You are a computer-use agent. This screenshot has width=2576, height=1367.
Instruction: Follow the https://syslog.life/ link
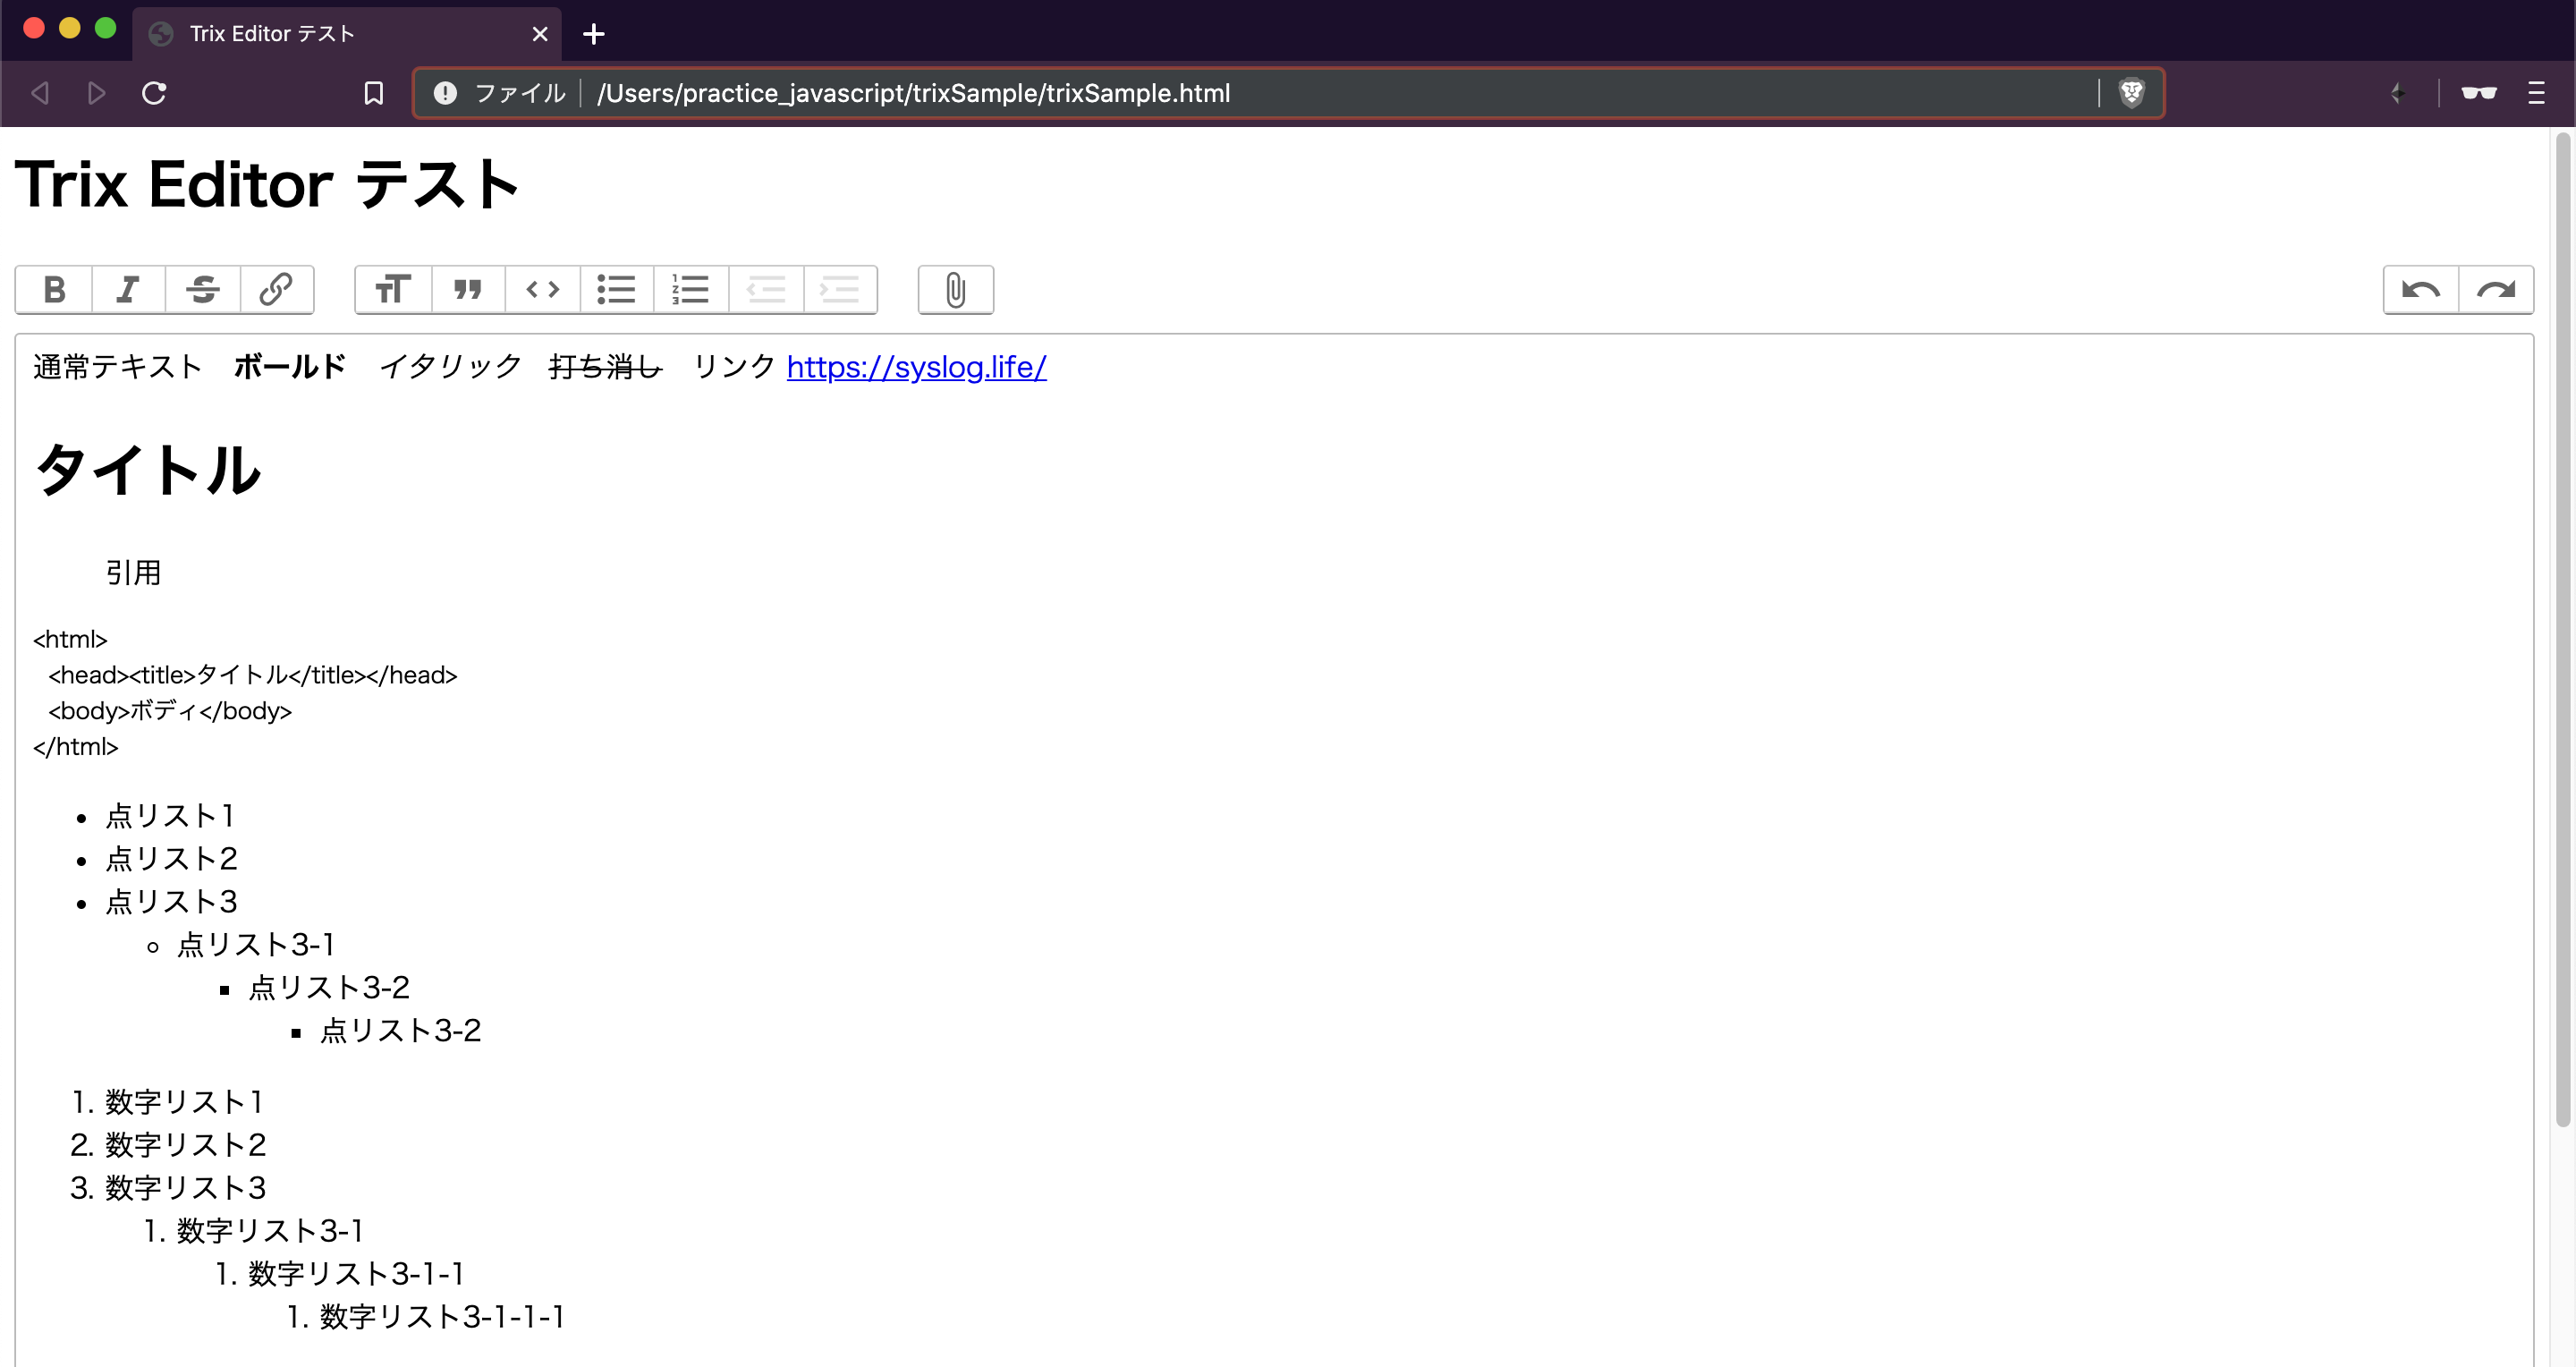916,367
